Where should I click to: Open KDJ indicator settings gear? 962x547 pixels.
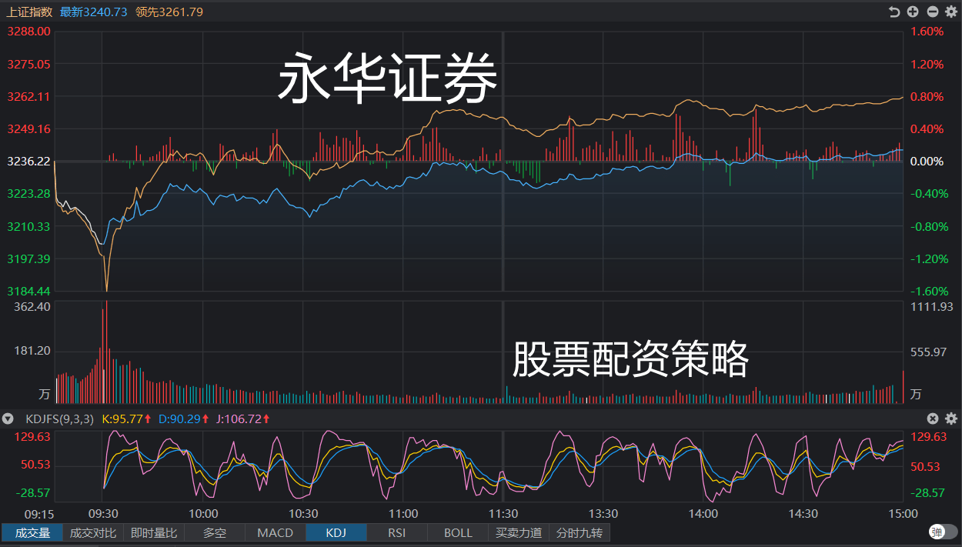tap(951, 419)
